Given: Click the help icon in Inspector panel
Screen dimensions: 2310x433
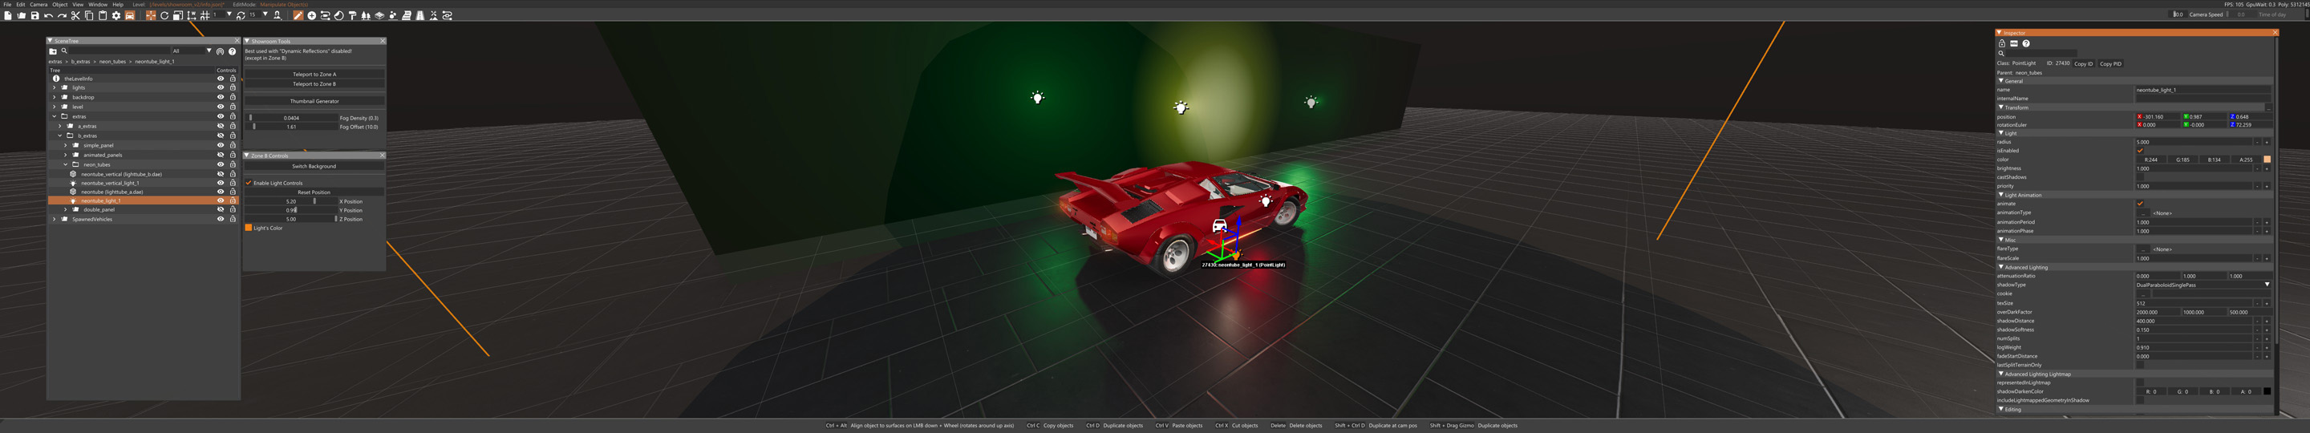Looking at the screenshot, I should (x=2026, y=43).
